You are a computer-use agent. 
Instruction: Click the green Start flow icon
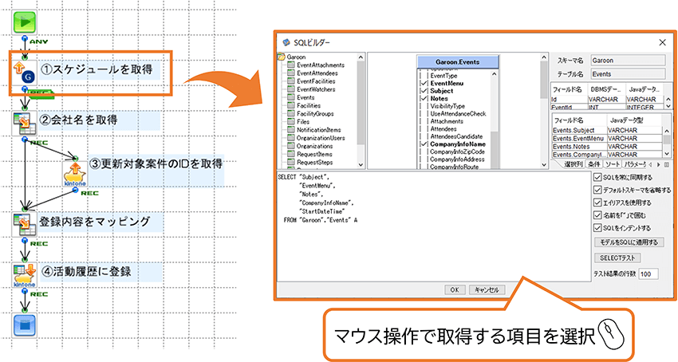(x=25, y=22)
